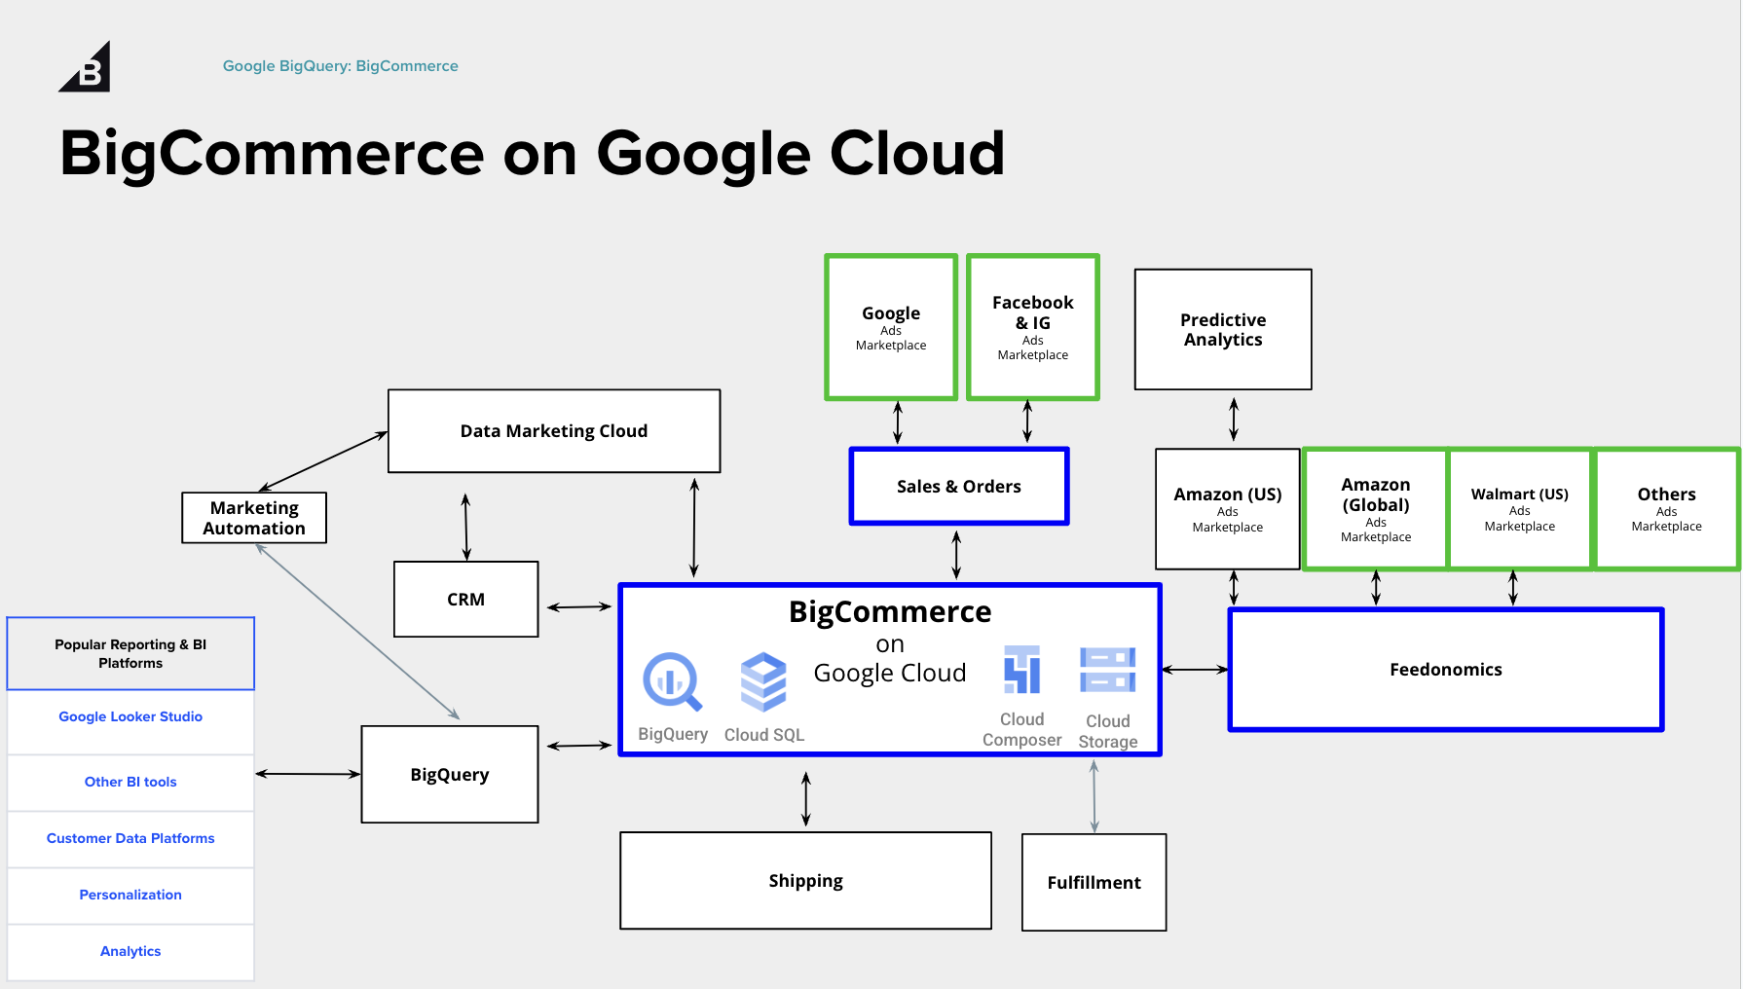The width and height of the screenshot is (1743, 989).
Task: Select the Shipping box
Action: (x=806, y=881)
